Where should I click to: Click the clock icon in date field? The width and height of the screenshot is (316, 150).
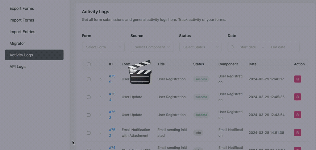pyautogui.click(x=232, y=47)
